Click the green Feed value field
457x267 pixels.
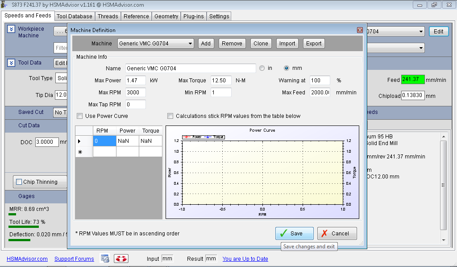coord(412,80)
